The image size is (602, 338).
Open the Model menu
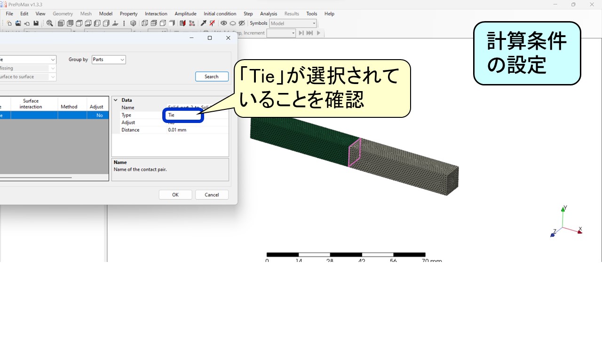[106, 14]
